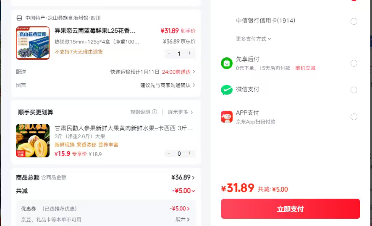The height and width of the screenshot is (226, 372).
Task: Click the green 先享后付 bag icon
Action: click(x=227, y=63)
